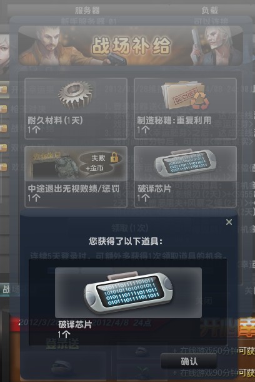Click the topmost yellow T badge on the left edge
The width and height of the screenshot is (255, 382).
3,90
